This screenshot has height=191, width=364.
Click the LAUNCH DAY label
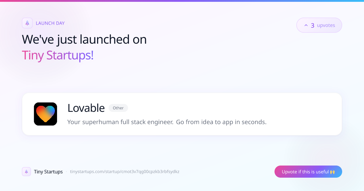click(50, 23)
